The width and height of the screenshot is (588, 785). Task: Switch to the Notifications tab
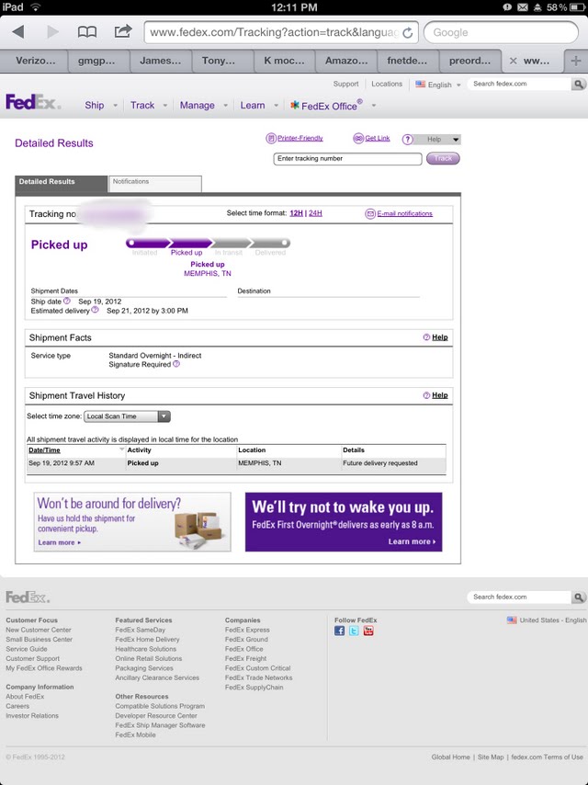click(x=155, y=183)
